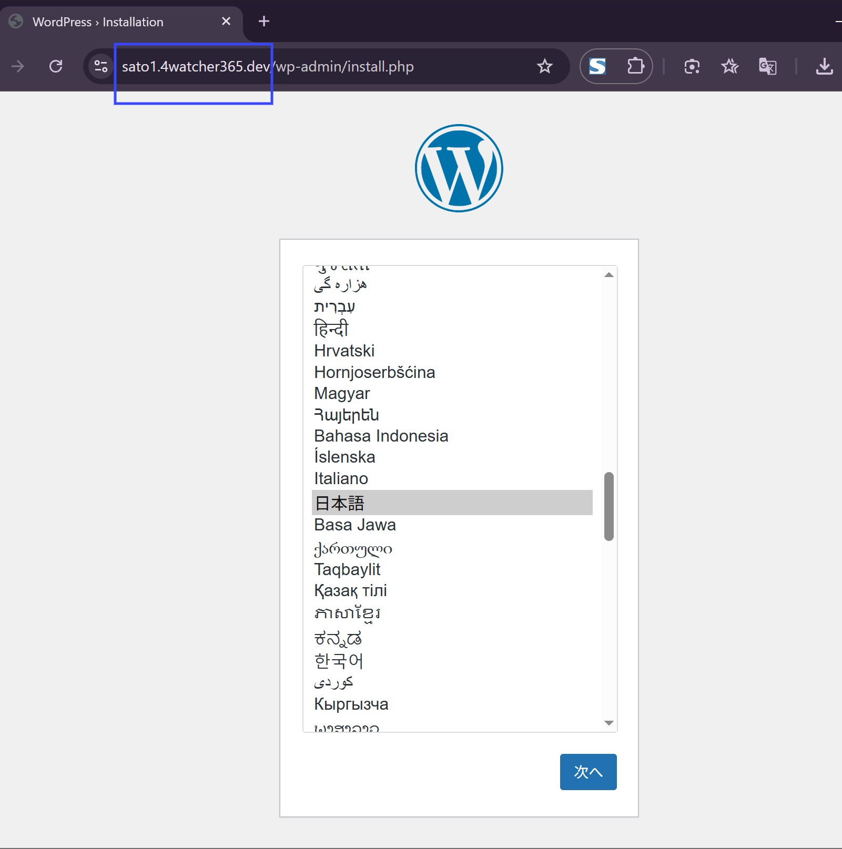Click the forward navigation arrow
The height and width of the screenshot is (849, 842).
pos(18,66)
